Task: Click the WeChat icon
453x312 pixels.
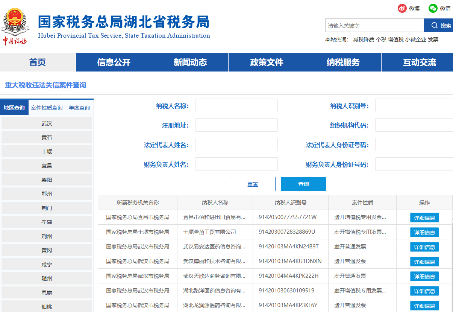Action: (433, 8)
